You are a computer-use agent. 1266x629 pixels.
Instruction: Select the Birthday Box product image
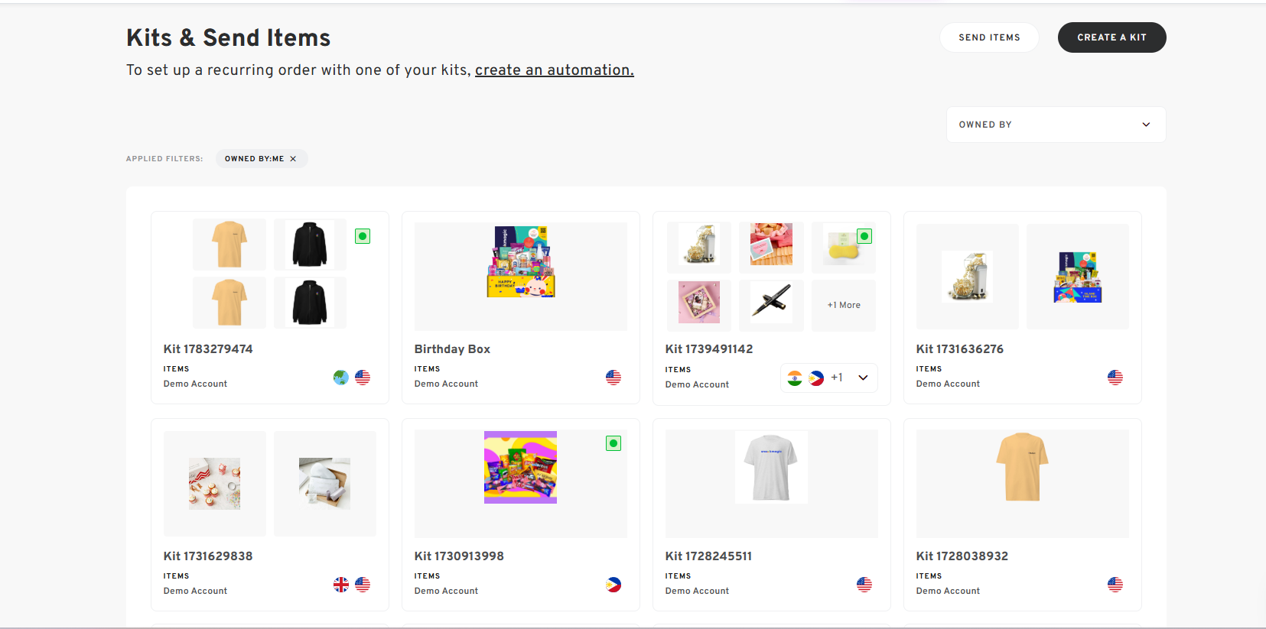(521, 262)
